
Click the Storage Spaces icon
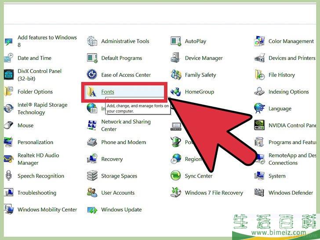tap(92, 176)
